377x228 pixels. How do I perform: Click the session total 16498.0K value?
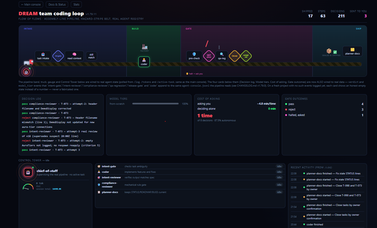click(x=57, y=189)
